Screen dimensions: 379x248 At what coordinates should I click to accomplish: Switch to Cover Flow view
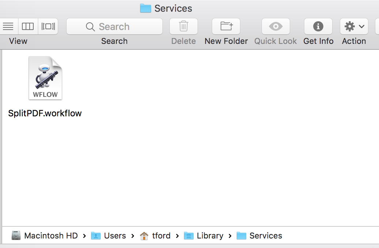[x=48, y=26]
